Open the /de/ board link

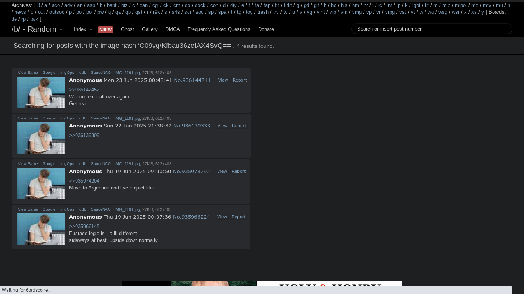(14, 19)
